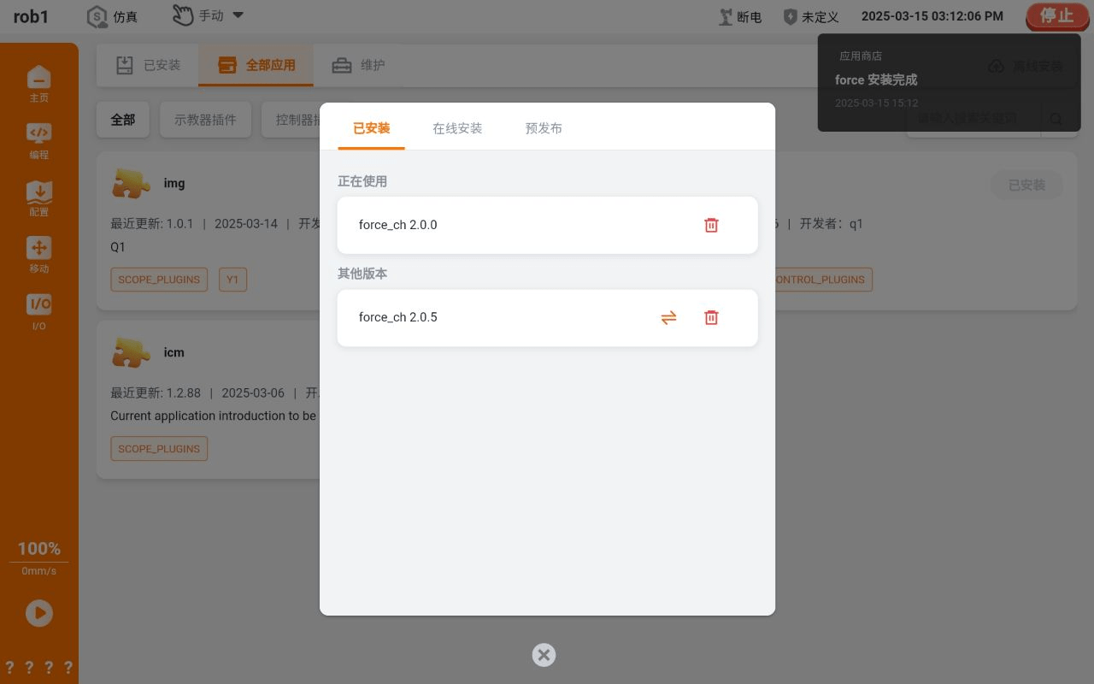Select the 已安装 tab in the dialog
The height and width of the screenshot is (684, 1094).
[371, 128]
